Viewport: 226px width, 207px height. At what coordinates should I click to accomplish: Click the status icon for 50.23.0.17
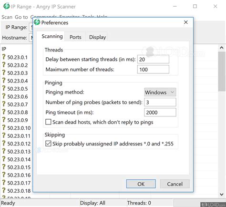(x=4, y=183)
